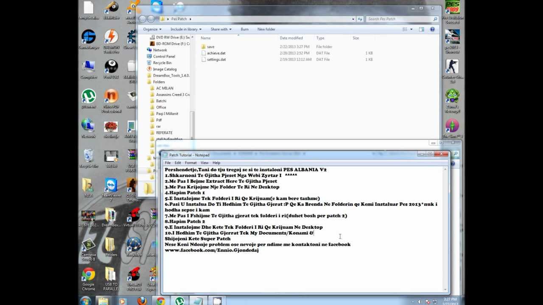Screen dimensions: 543x305
Task: Switch to µTorrent on the taskbar
Action: tap(180, 301)
